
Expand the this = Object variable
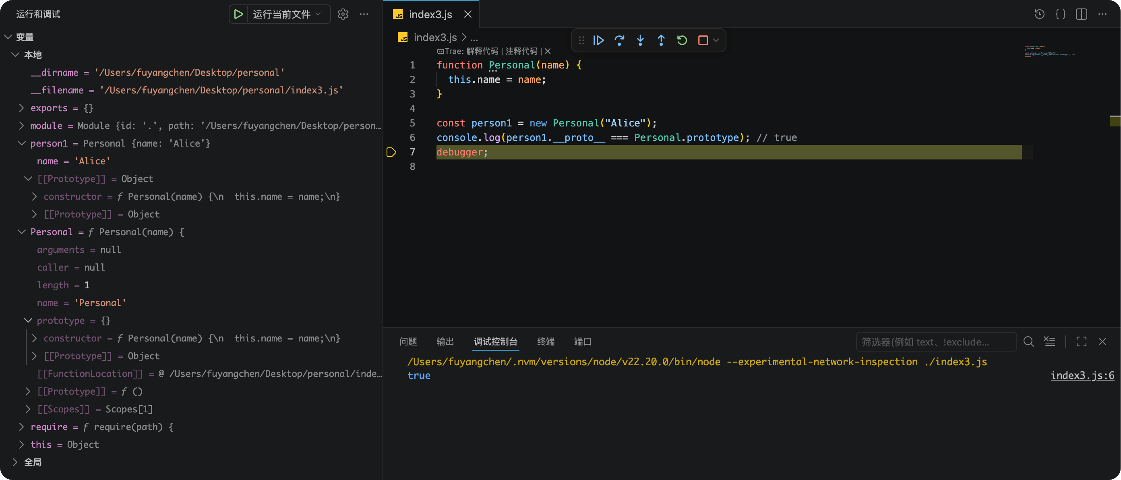click(21, 445)
